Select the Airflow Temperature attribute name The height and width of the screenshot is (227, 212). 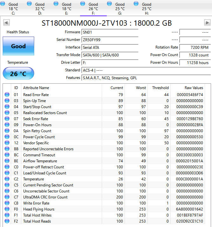(40, 161)
